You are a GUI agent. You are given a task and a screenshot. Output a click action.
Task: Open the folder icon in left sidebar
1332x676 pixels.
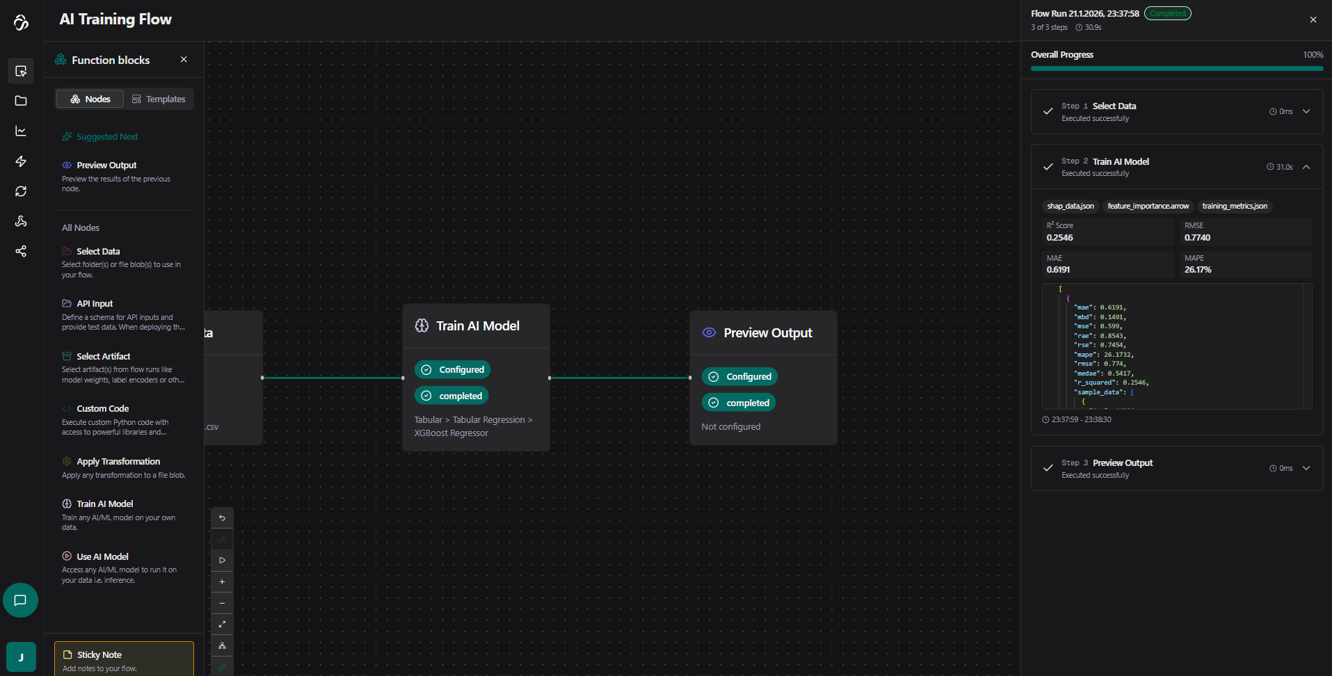tap(21, 101)
